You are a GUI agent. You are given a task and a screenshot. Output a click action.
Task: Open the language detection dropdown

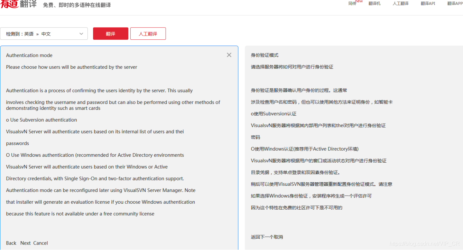click(44, 34)
